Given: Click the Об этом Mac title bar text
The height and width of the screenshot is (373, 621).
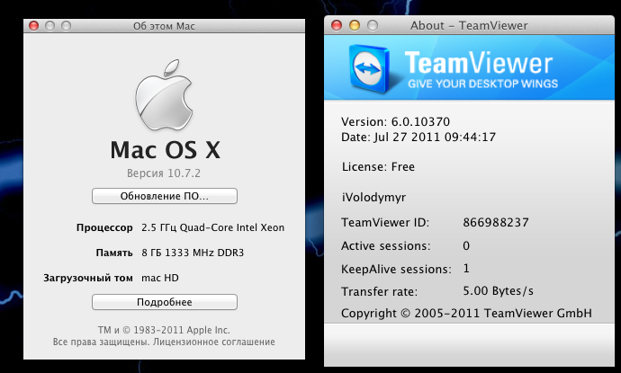Looking at the screenshot, I should pos(164,26).
